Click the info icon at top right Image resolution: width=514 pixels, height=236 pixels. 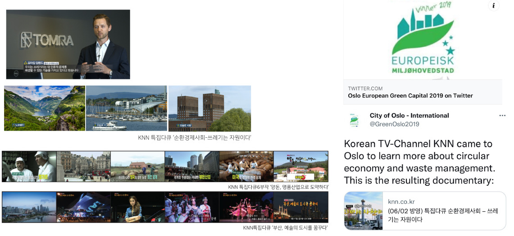[x=494, y=5]
